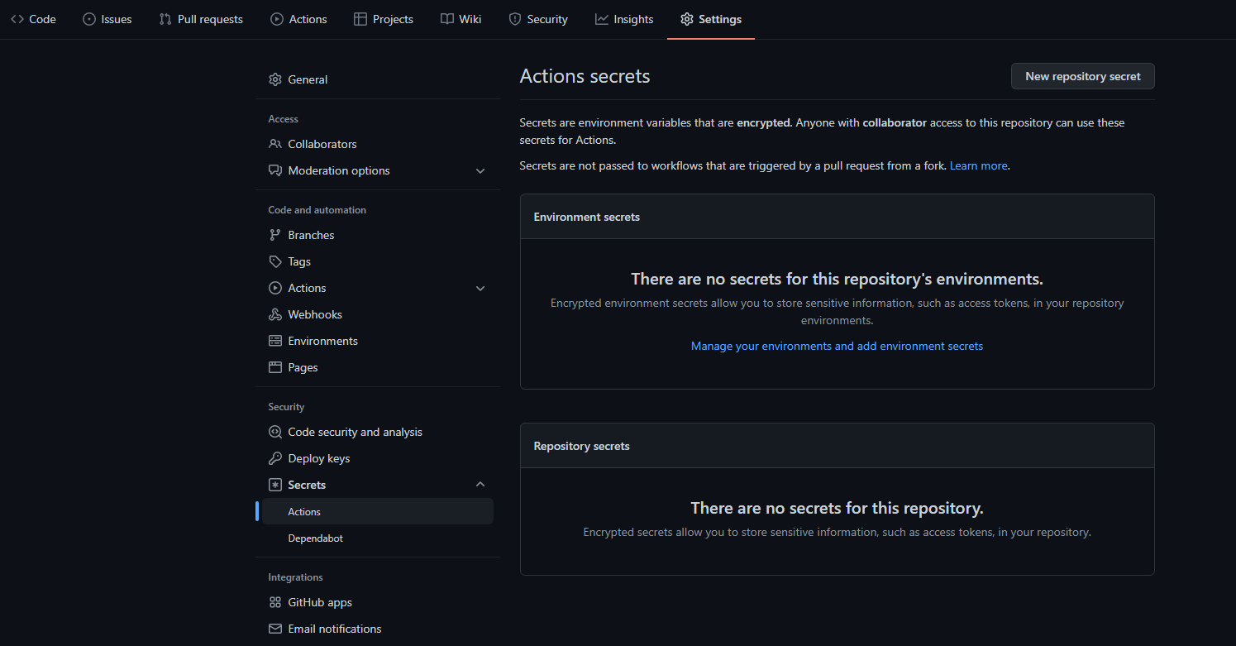Click the Branches git-branch icon
The height and width of the screenshot is (646, 1236).
[275, 235]
